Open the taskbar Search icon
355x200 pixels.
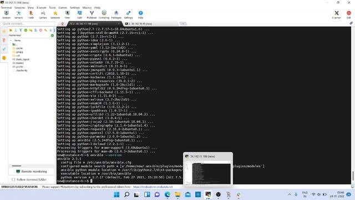pos(127,194)
